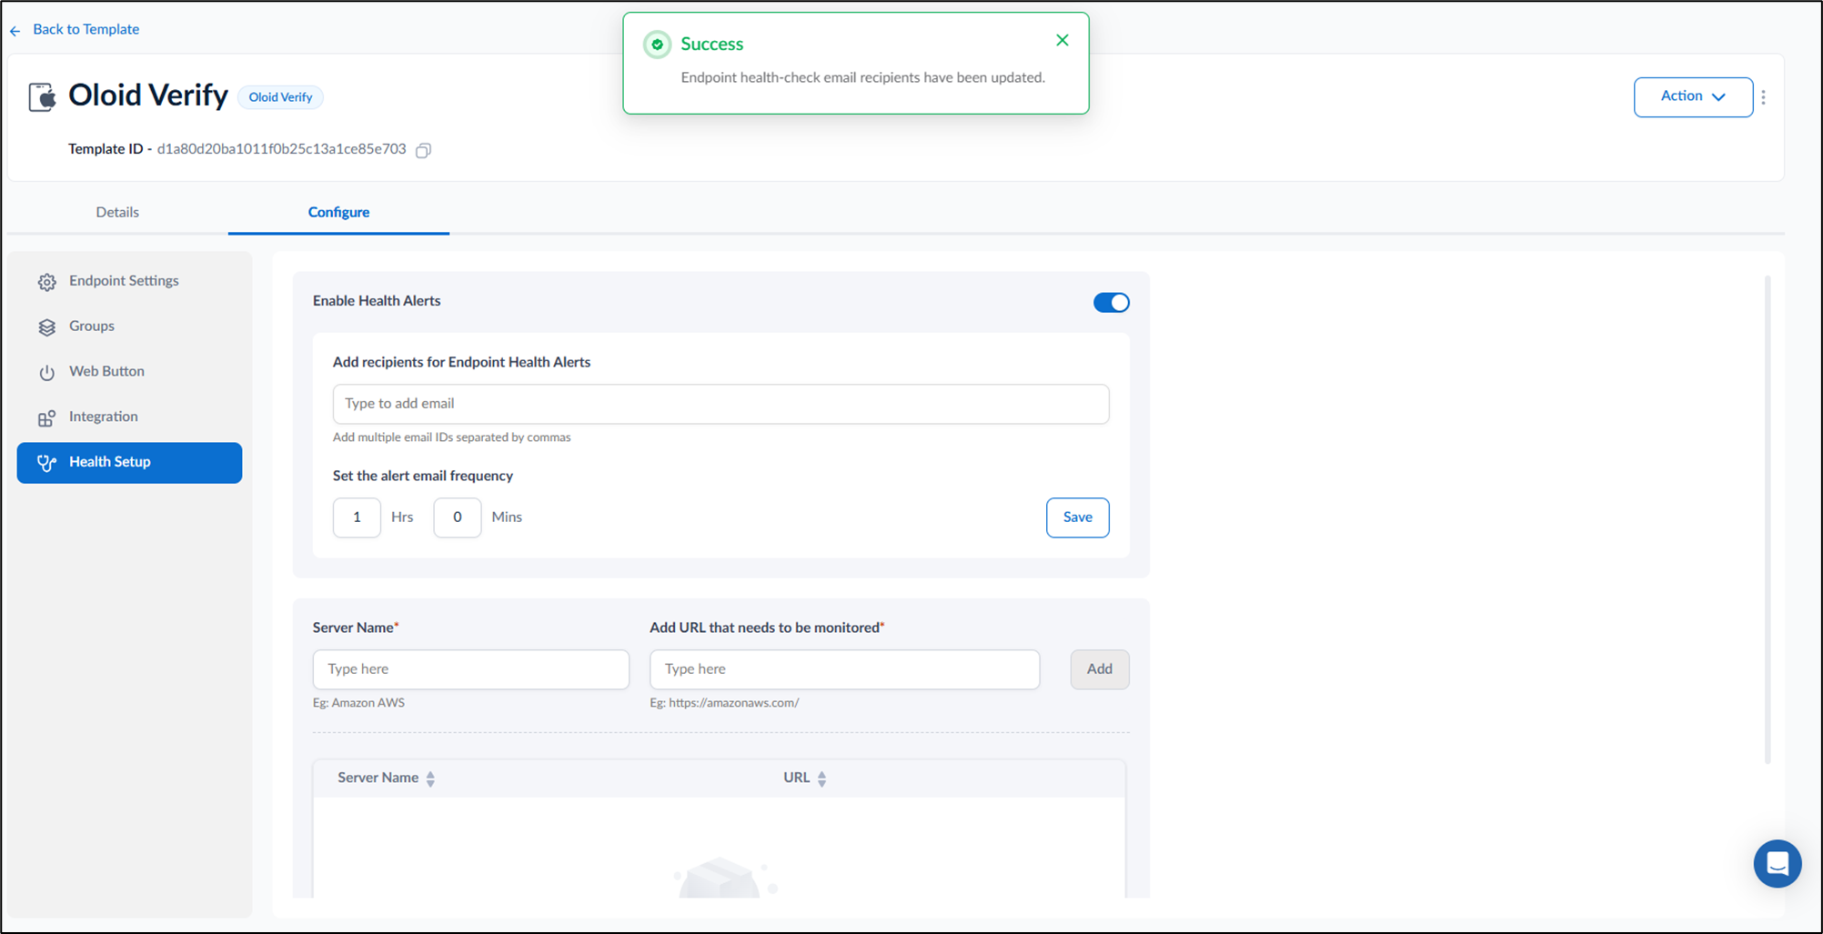Click the Mins frequency field
The image size is (1823, 934).
click(x=457, y=517)
